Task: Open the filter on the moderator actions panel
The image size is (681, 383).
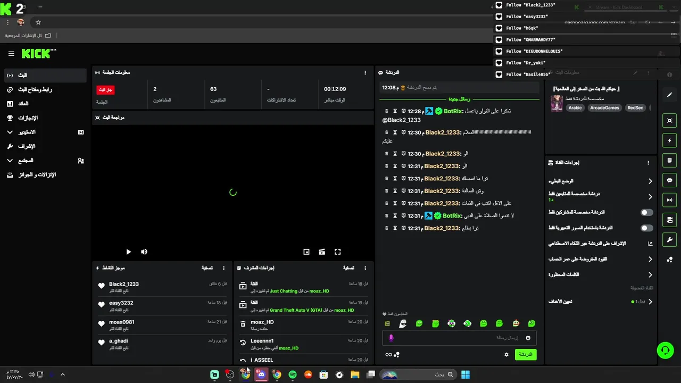Action: point(348,268)
